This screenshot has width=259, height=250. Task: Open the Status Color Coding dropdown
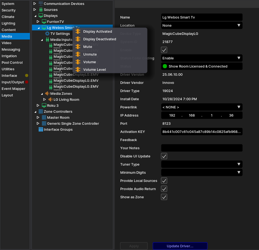(202, 58)
